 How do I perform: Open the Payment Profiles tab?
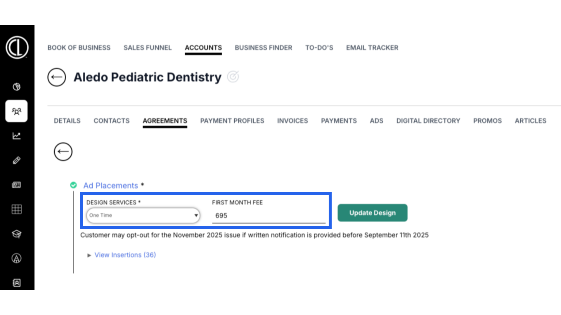(x=232, y=121)
